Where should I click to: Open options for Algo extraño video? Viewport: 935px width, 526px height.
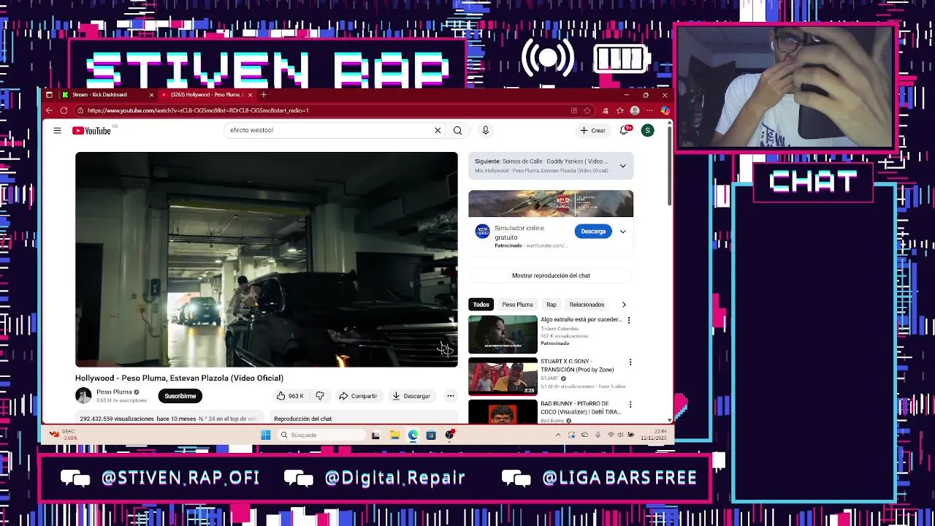[x=629, y=320]
